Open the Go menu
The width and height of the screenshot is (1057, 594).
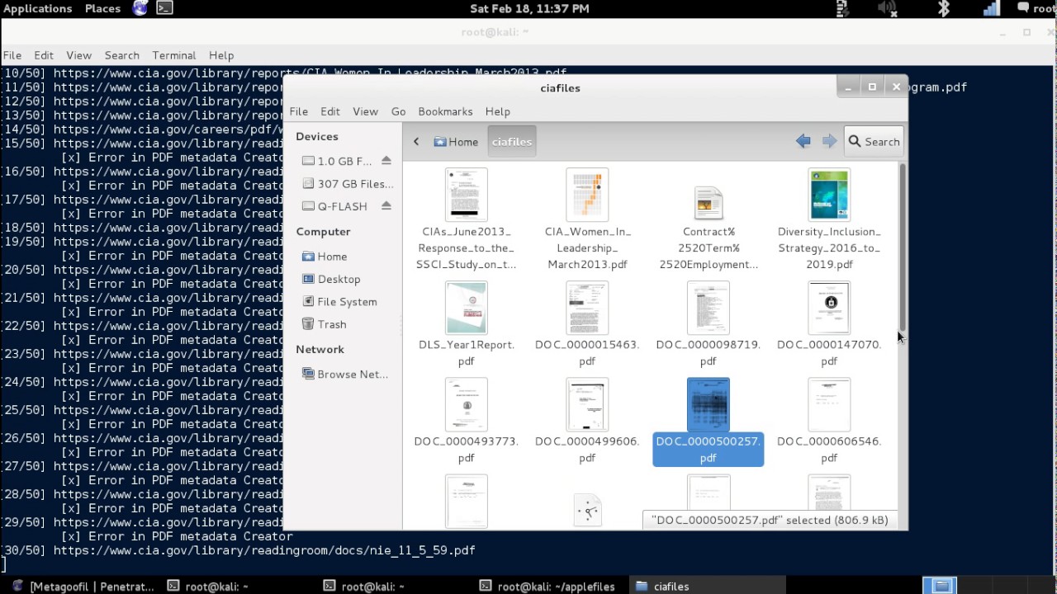(398, 111)
